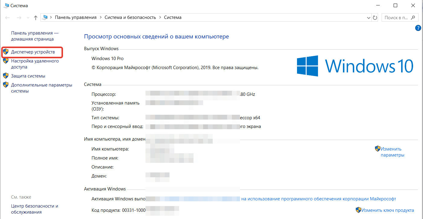This screenshot has width=423, height=219.
Task: Click the 'Тип системы:' label
Action: point(105,118)
